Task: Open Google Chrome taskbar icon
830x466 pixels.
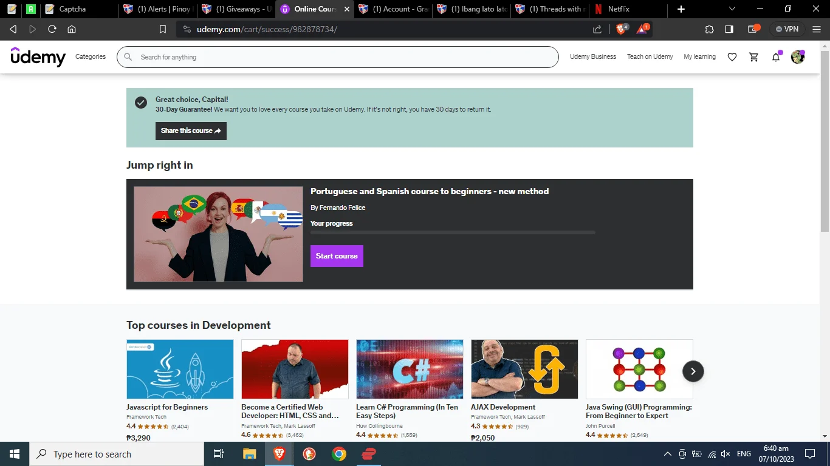Action: (x=339, y=454)
